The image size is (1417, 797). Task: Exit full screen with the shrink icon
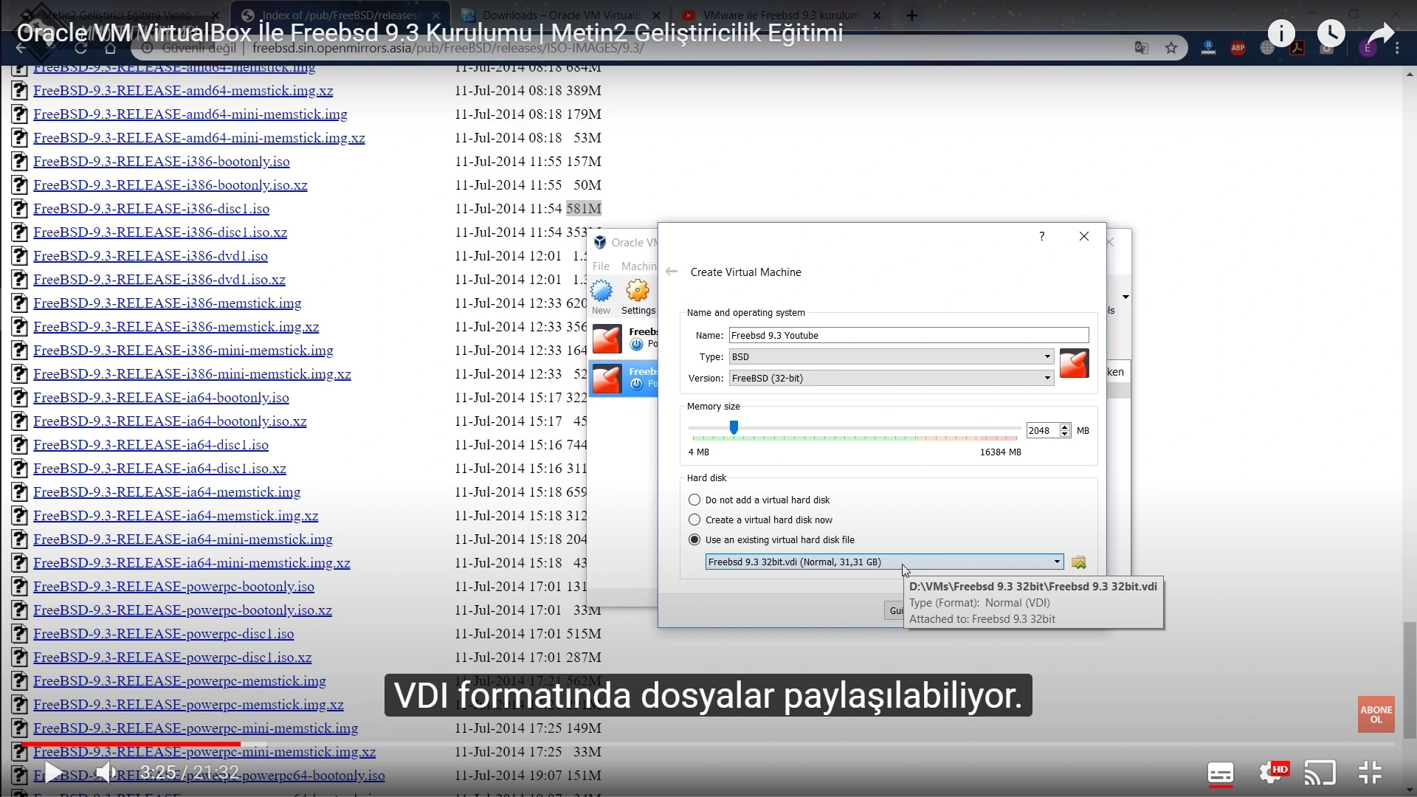tap(1370, 773)
